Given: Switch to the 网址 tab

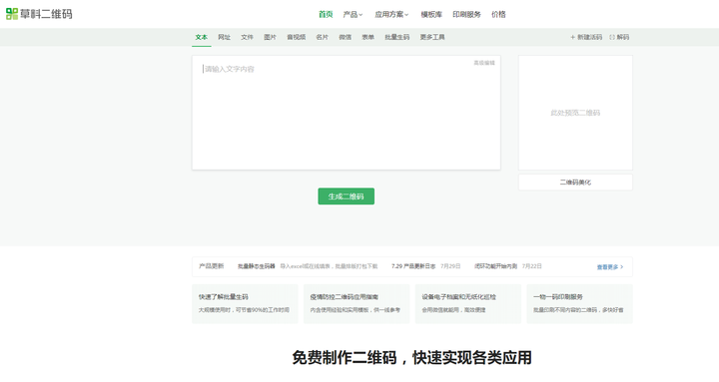Looking at the screenshot, I should tap(225, 37).
